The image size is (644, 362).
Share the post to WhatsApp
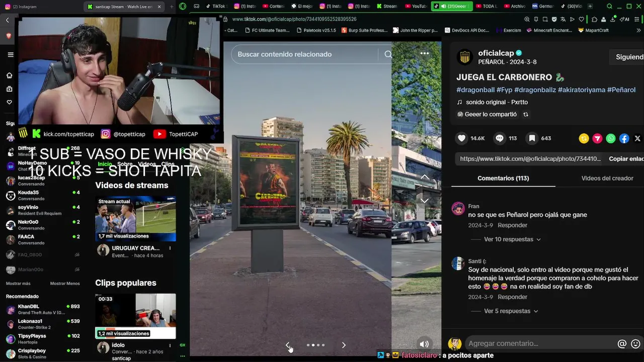pyautogui.click(x=611, y=138)
